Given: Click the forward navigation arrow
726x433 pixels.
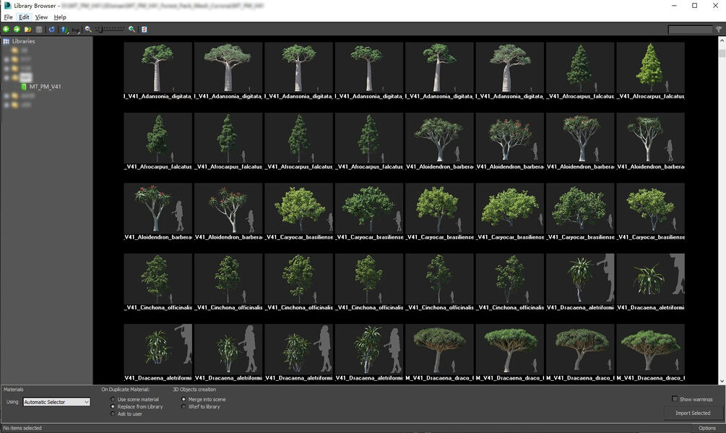Looking at the screenshot, I should [x=17, y=29].
